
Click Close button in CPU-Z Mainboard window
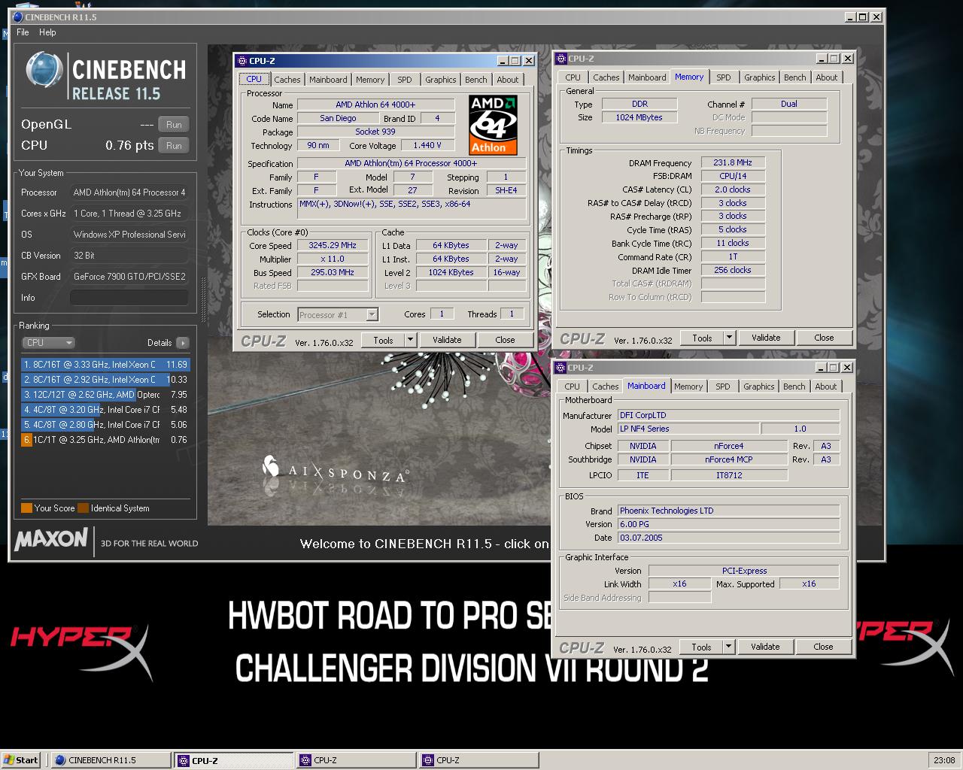823,647
